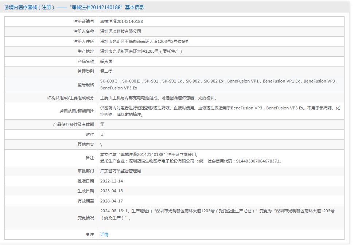Select approval date 2022-12-14
The width and height of the screenshot is (358, 245).
tap(112, 181)
